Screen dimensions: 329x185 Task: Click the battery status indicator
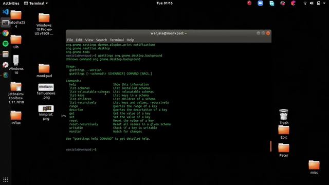coord(319,4)
